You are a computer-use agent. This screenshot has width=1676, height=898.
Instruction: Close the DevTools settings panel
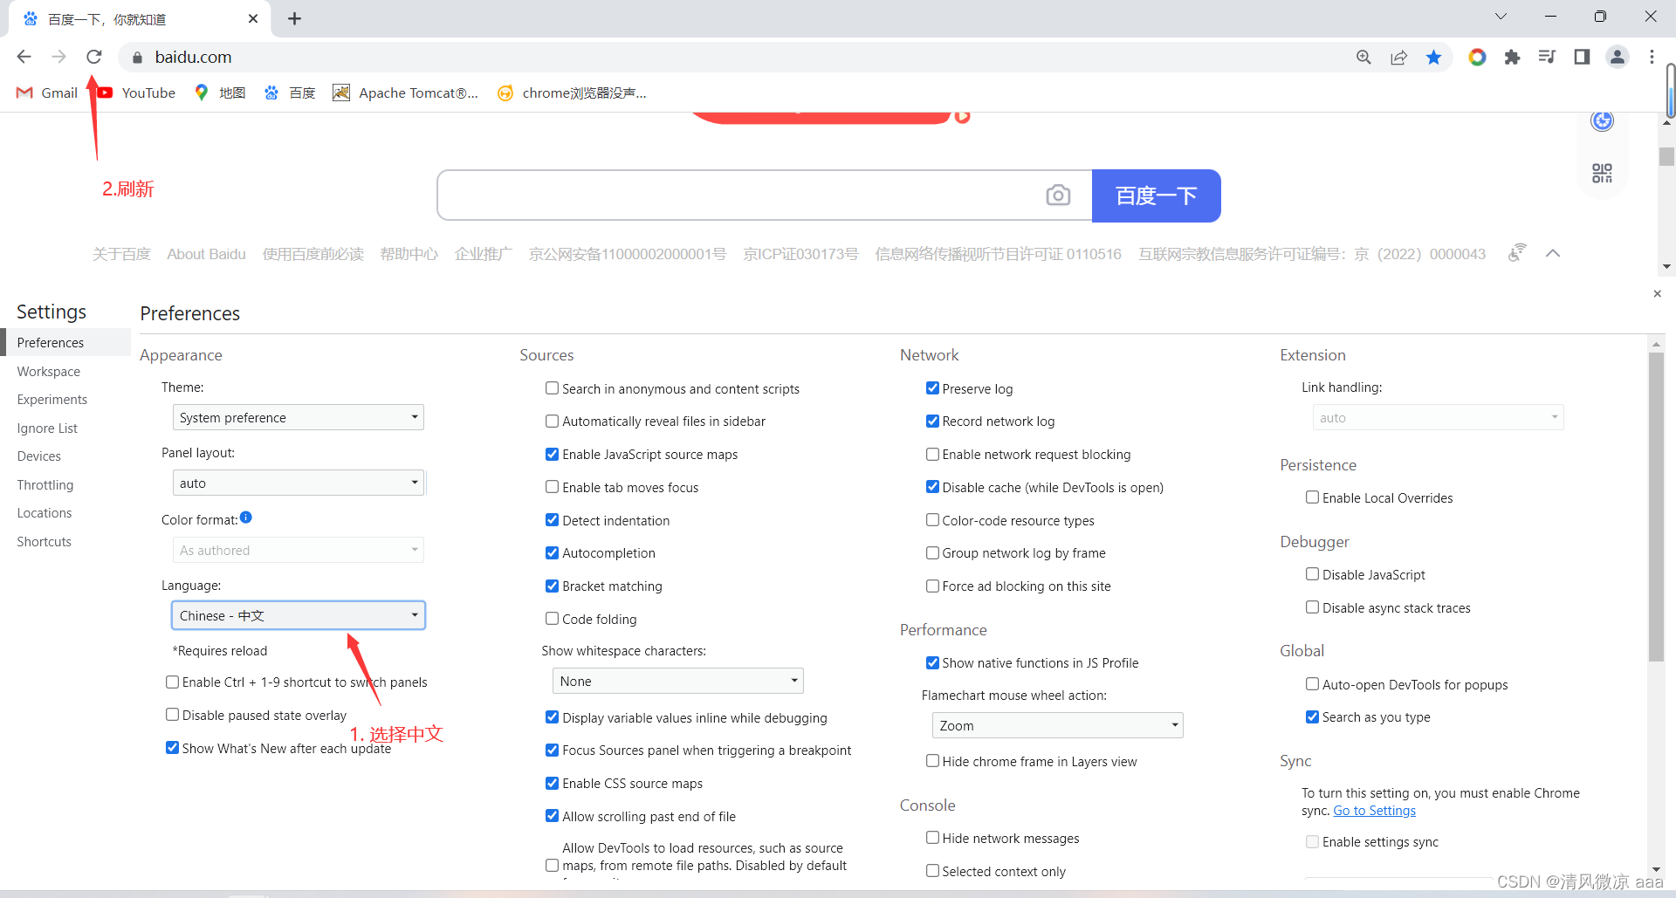1657,294
